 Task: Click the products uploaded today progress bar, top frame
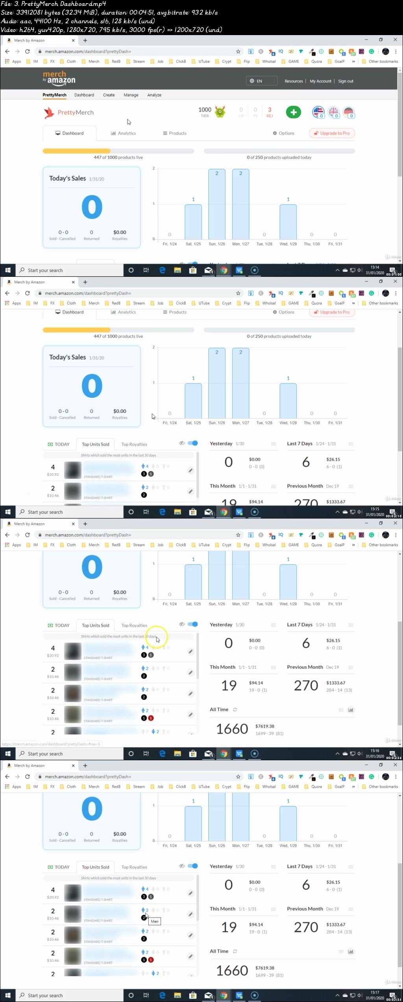point(279,151)
